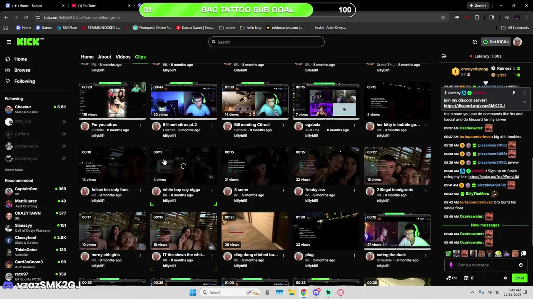Open the discord.gg/vzazSMK2GJ link

click(x=474, y=106)
